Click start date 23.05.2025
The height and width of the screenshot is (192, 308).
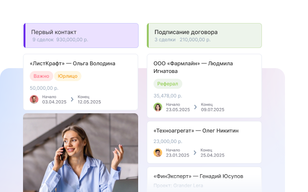point(178,109)
